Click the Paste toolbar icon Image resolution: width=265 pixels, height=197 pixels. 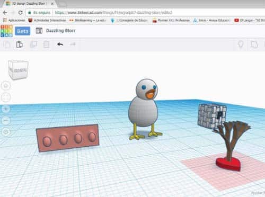coord(20,44)
